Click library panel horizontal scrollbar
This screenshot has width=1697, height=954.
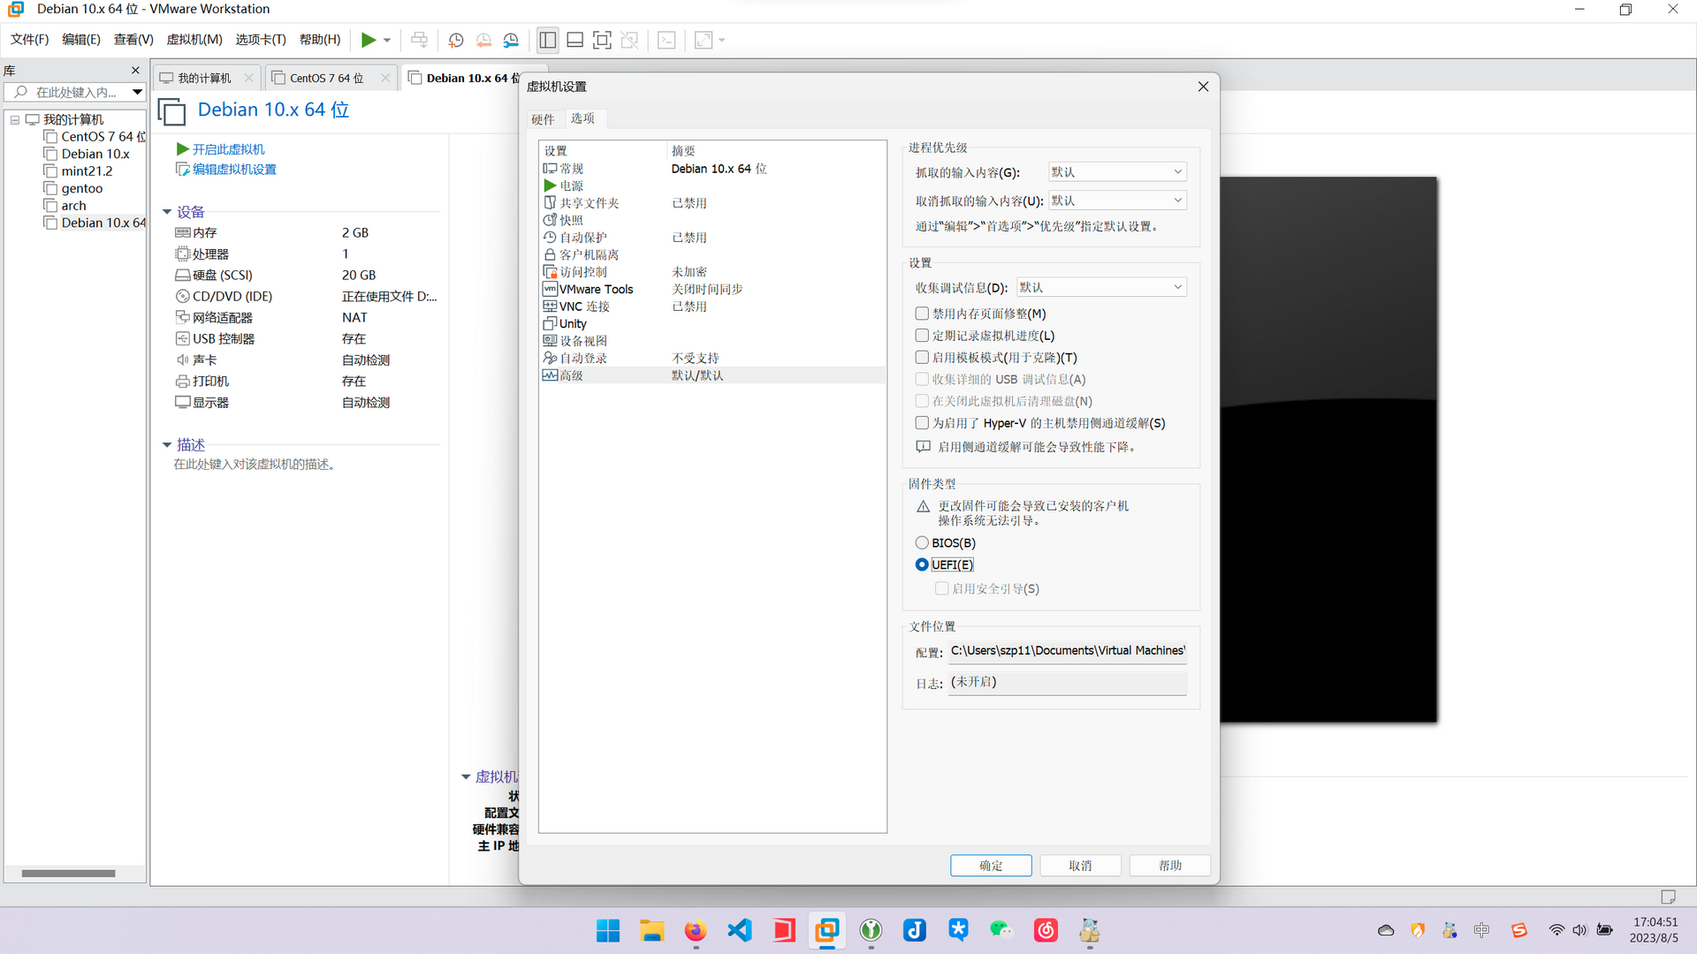[68, 874]
